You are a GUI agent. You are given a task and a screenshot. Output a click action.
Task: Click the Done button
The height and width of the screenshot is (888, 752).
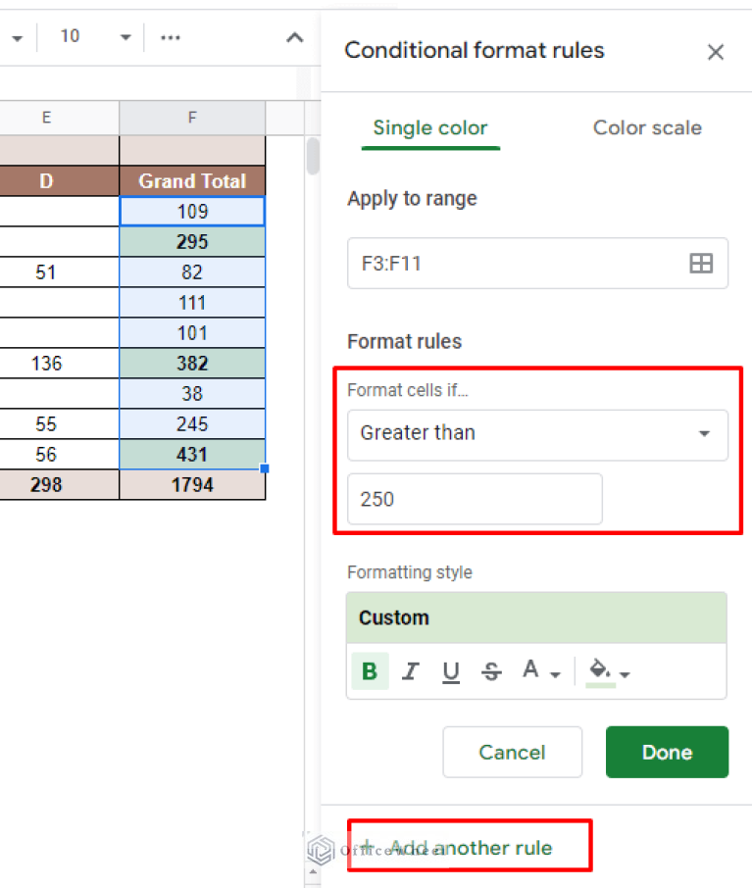667,752
